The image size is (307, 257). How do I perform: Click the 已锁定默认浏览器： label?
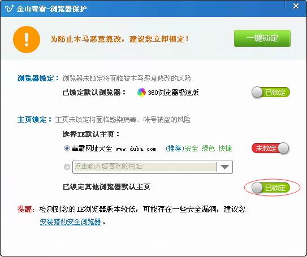(x=94, y=92)
